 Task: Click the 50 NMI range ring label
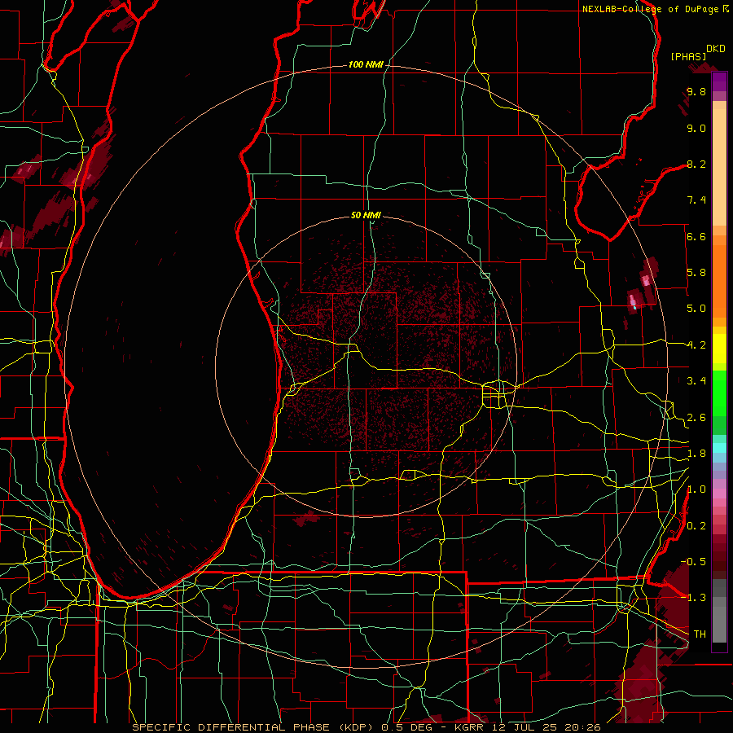click(x=366, y=215)
